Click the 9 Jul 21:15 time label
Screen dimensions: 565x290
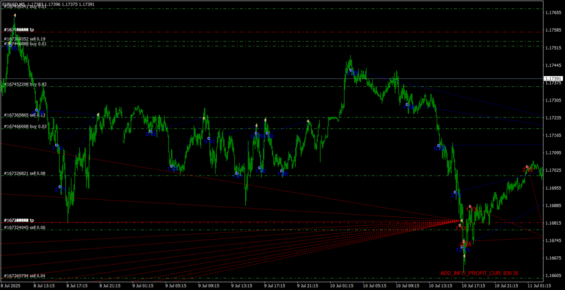click(x=307, y=286)
